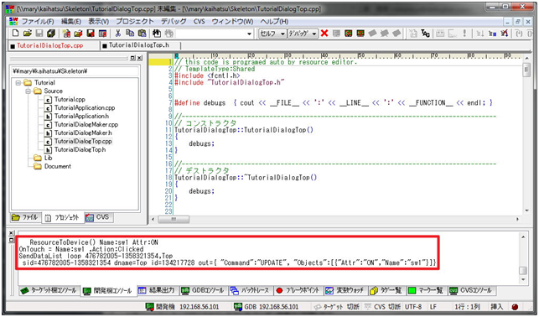Click the 開発機 monitor icon in status bar
The height and width of the screenshot is (317, 539).
[149, 307]
